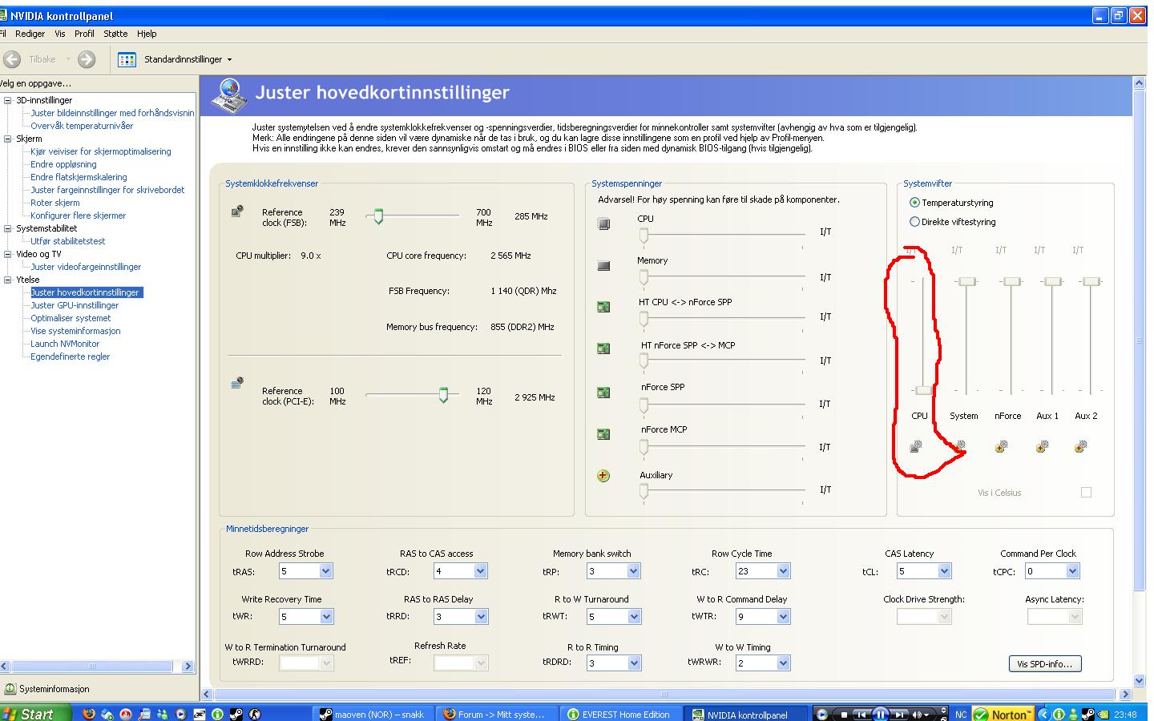Image resolution: width=1154 pixels, height=721 pixels.
Task: Click the CPU fan speed slider thumb
Action: (923, 390)
